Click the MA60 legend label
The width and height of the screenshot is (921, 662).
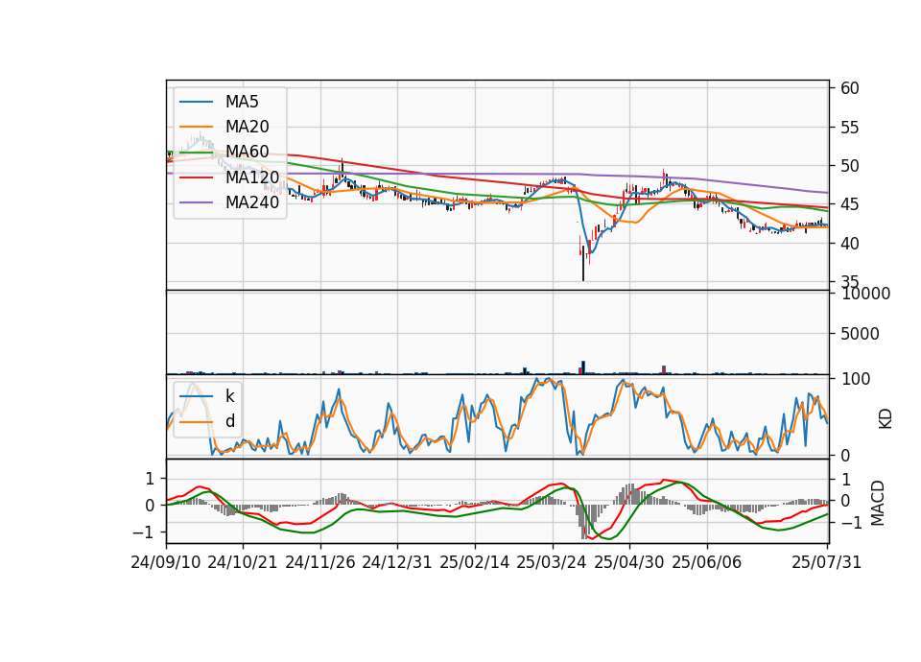pyautogui.click(x=247, y=152)
